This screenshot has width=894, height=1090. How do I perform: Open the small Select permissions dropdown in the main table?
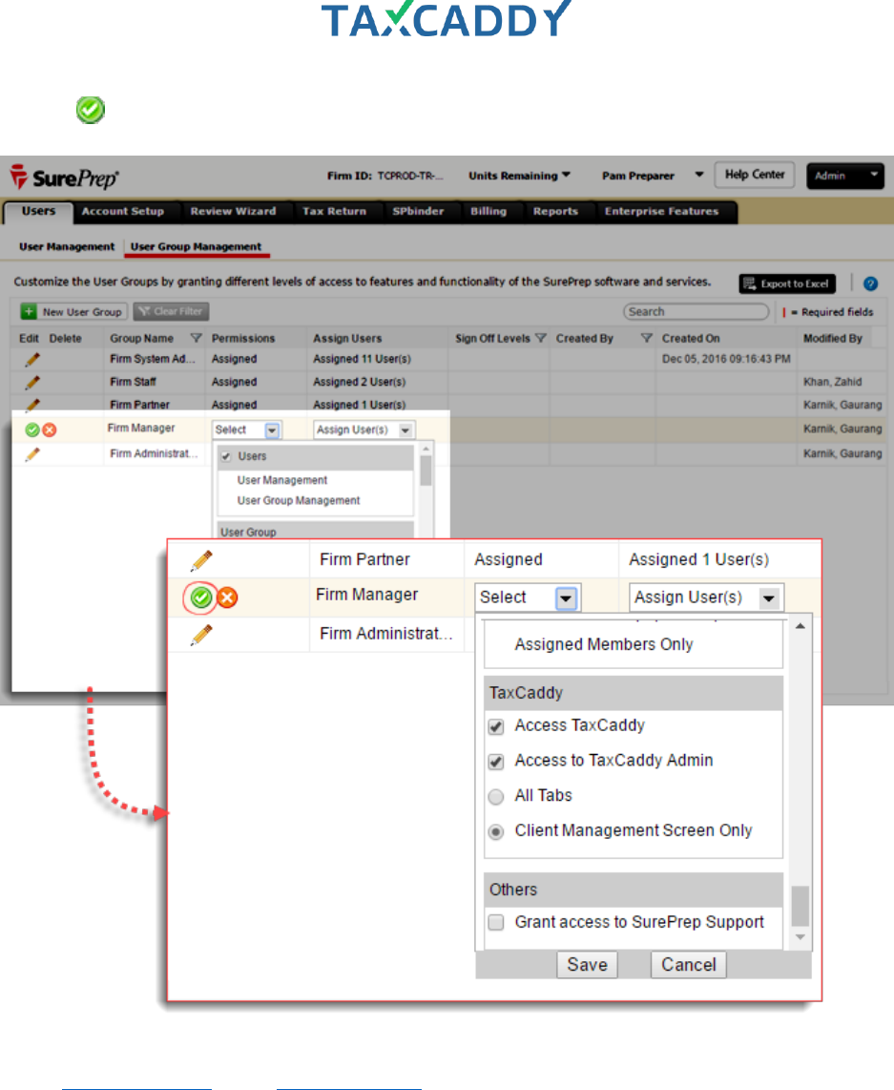click(246, 430)
